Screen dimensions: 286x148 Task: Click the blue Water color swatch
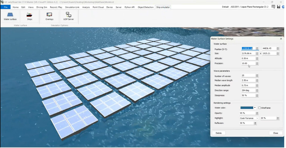[247, 108]
